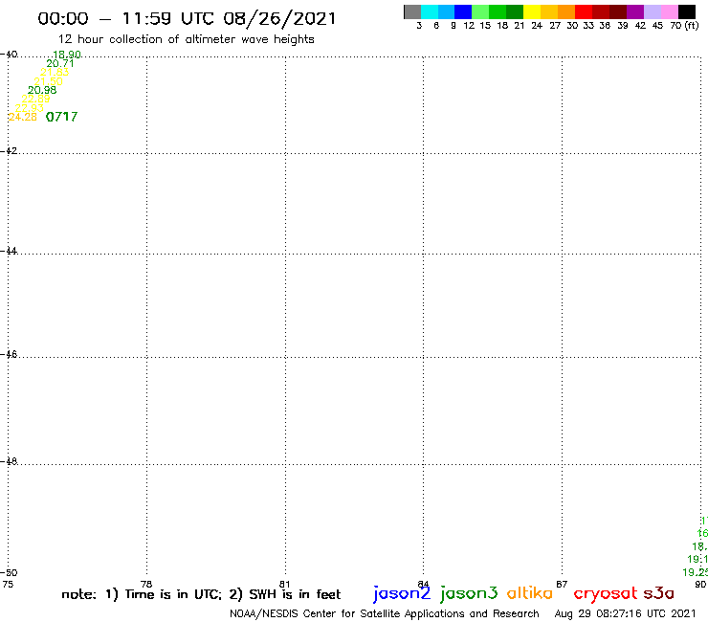This screenshot has height=622, width=708.
Task: Select the jason3 satellite legend label
Action: 469,593
